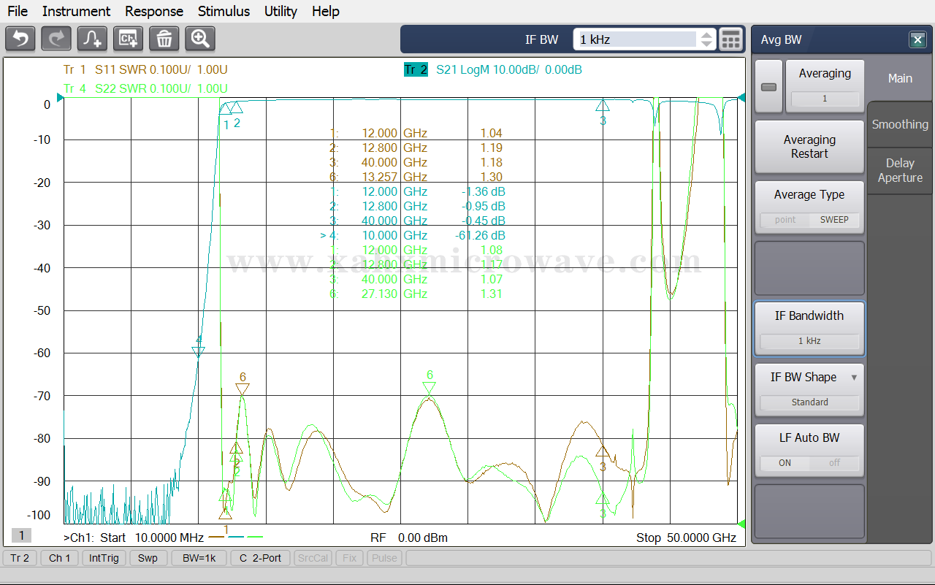Open the IF BW Shape dropdown
Viewport: 935px width, 585px height.
809,389
